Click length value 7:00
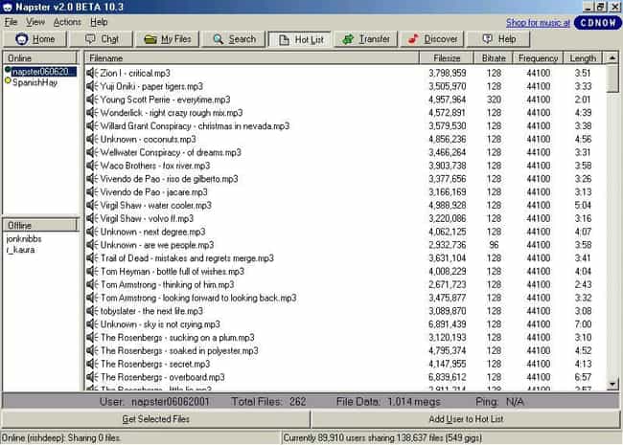This screenshot has width=623, height=445. pos(583,324)
